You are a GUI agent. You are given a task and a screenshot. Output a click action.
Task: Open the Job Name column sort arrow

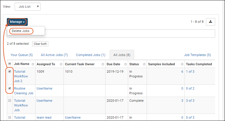pyautogui.click(x=32, y=64)
